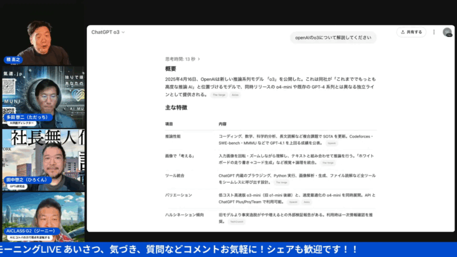Expand the 思考時間: 13 秒 thinking details
Viewport: 457px width, 257px height.
click(x=183, y=59)
